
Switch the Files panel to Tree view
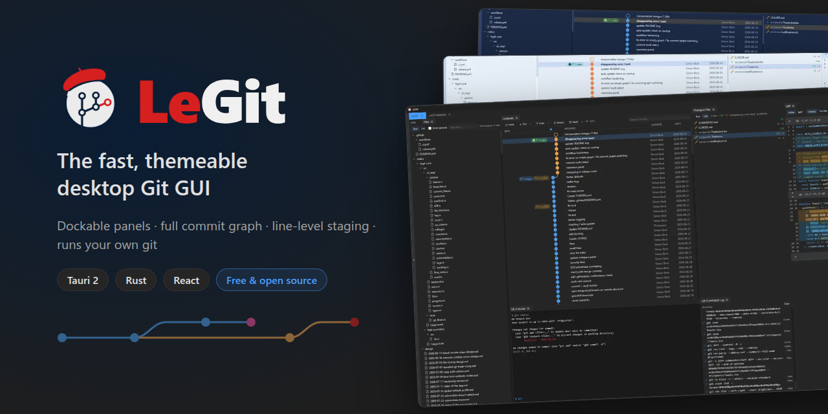pyautogui.click(x=415, y=129)
